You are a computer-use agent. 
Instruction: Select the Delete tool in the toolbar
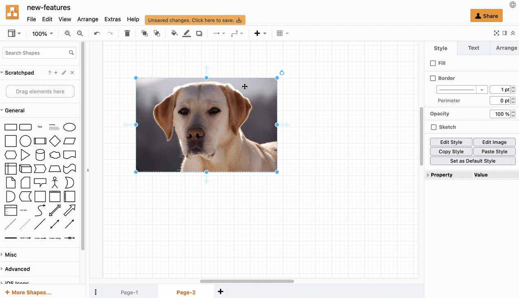coord(127,33)
